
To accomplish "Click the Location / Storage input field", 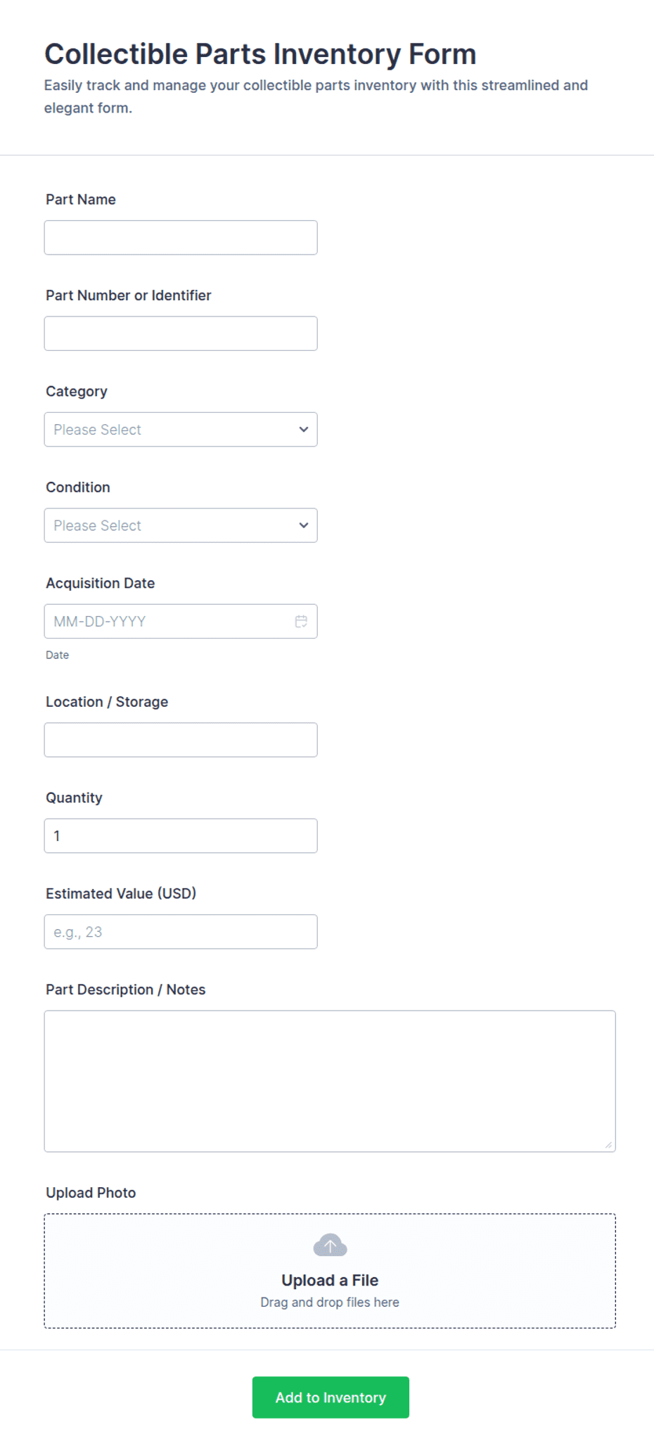I will click(181, 740).
